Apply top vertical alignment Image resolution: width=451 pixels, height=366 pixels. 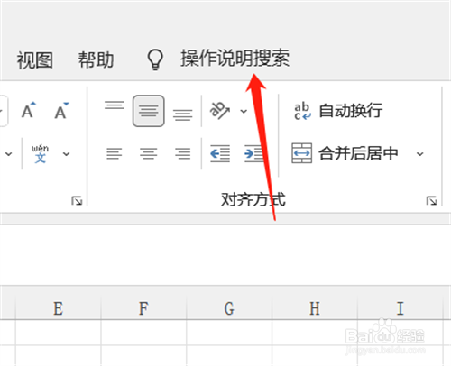[x=115, y=105]
